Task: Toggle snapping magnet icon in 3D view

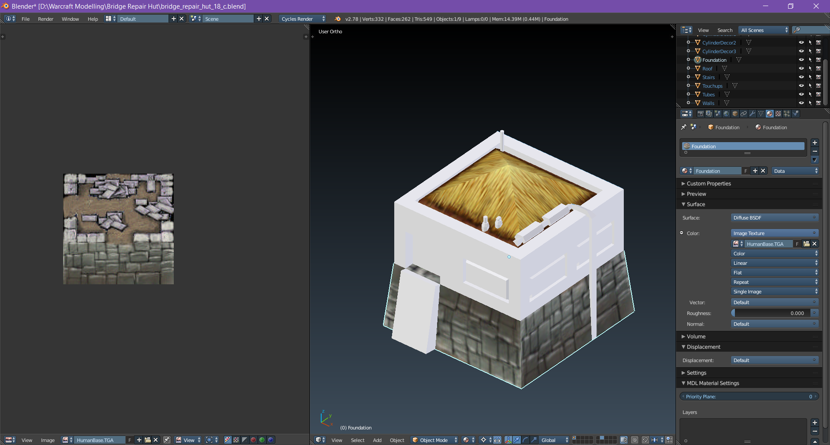Action: tap(645, 440)
